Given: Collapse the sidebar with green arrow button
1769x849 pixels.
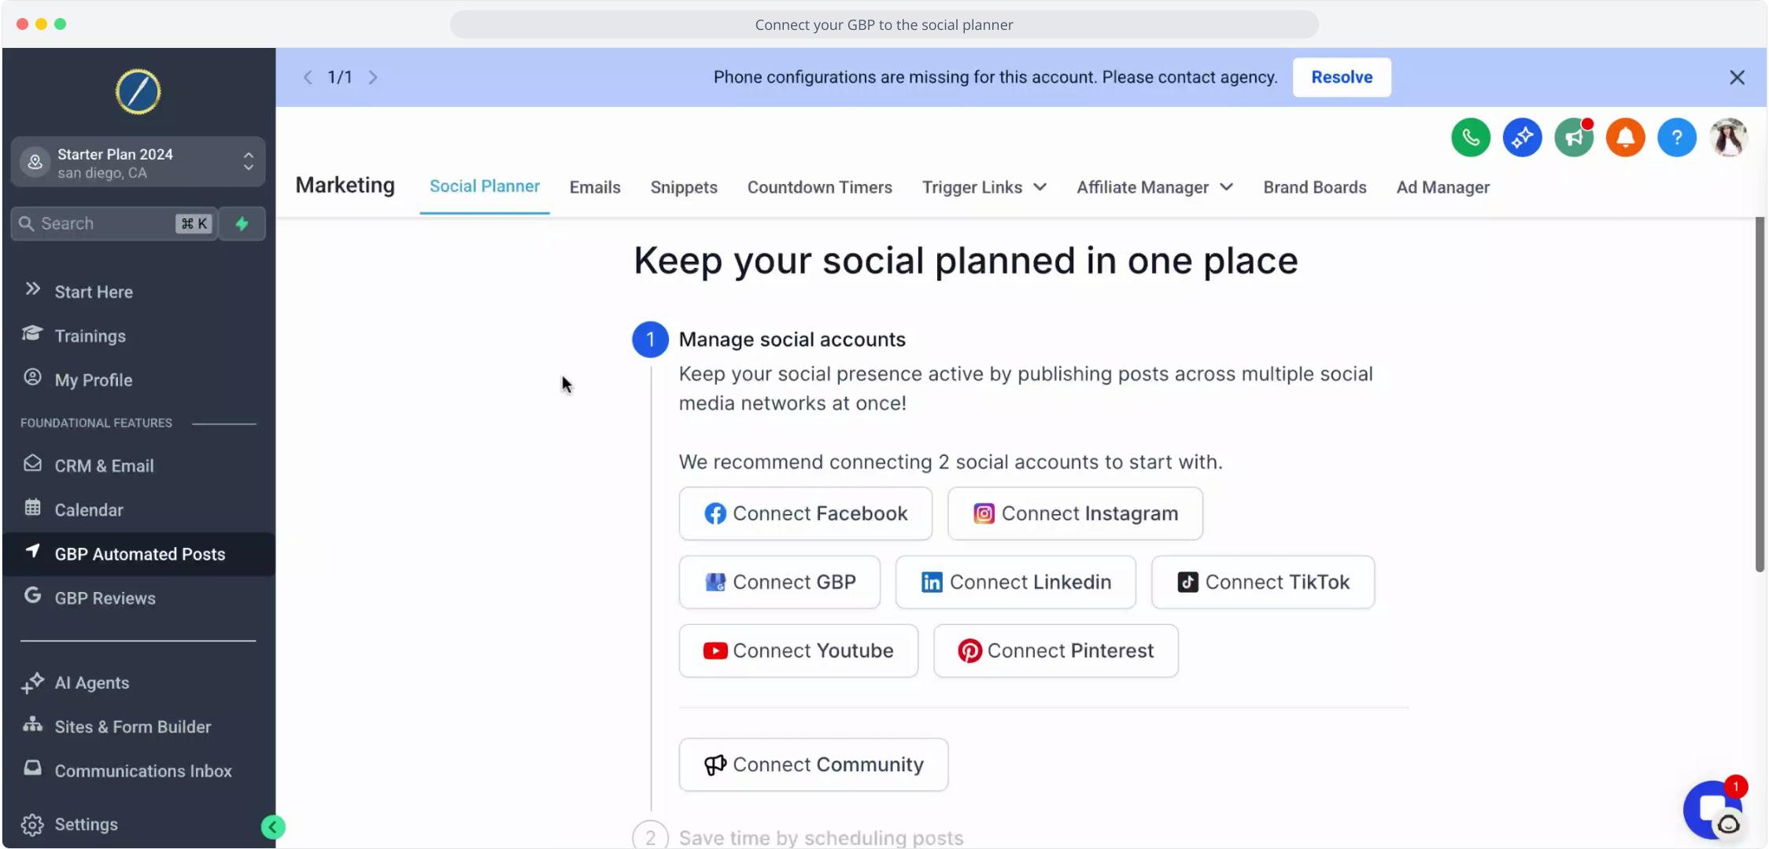Looking at the screenshot, I should click(x=273, y=827).
